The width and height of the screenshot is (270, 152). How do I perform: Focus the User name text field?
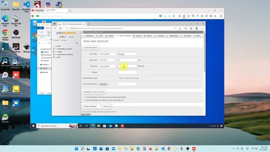(127, 54)
